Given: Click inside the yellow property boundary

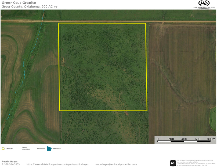Looking at the screenshot, I should tap(103, 67).
